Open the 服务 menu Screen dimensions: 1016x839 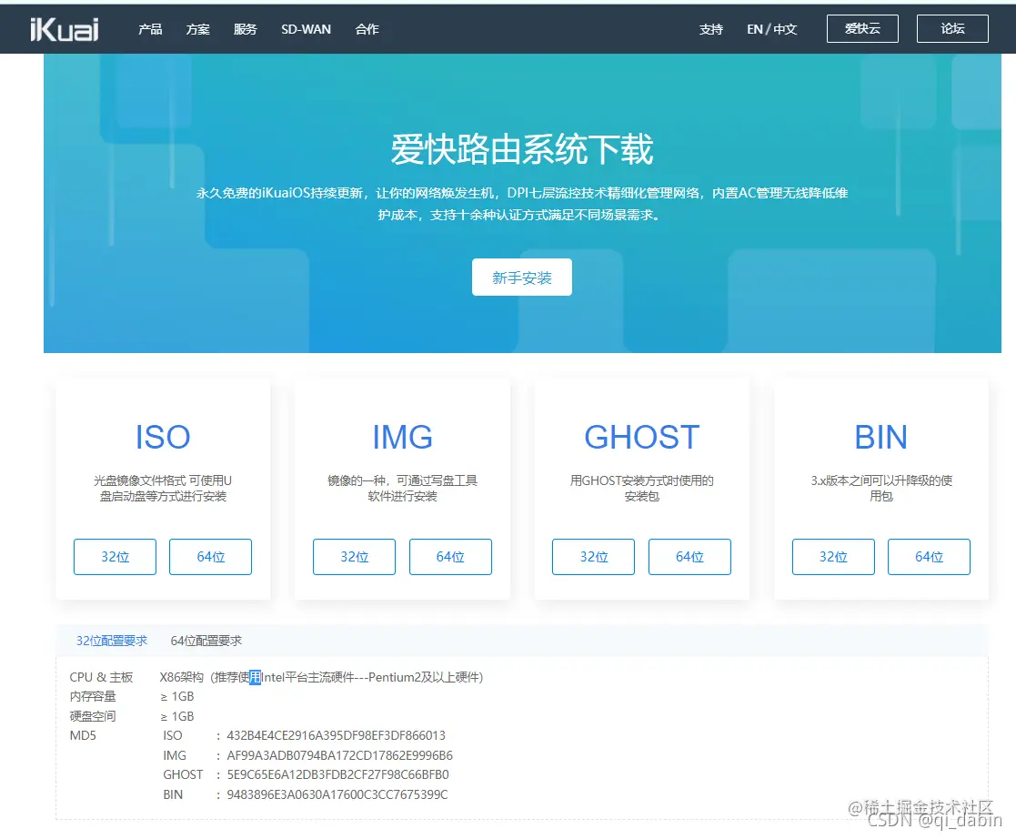click(x=245, y=29)
